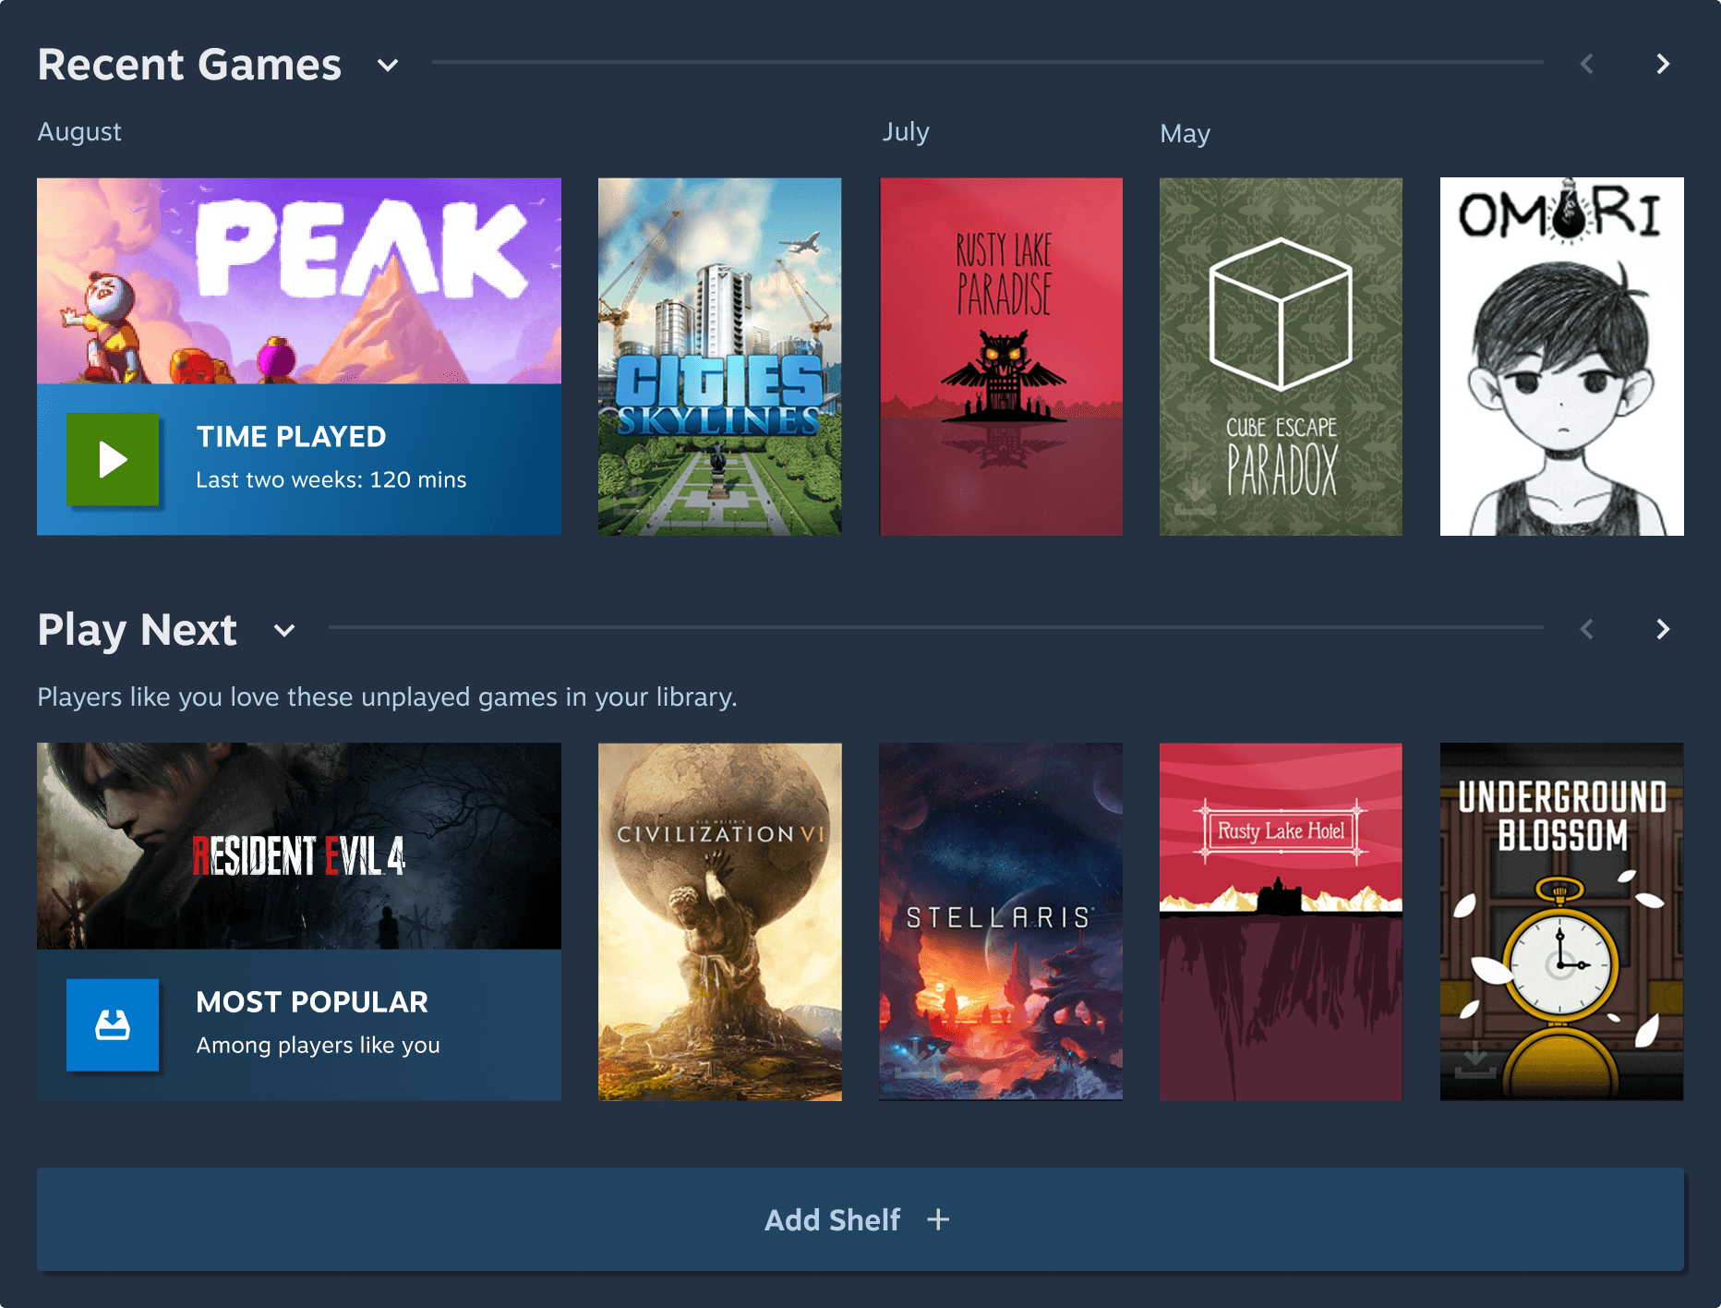Click the August month label
Screen dimensions: 1721x1308
pos(79,132)
